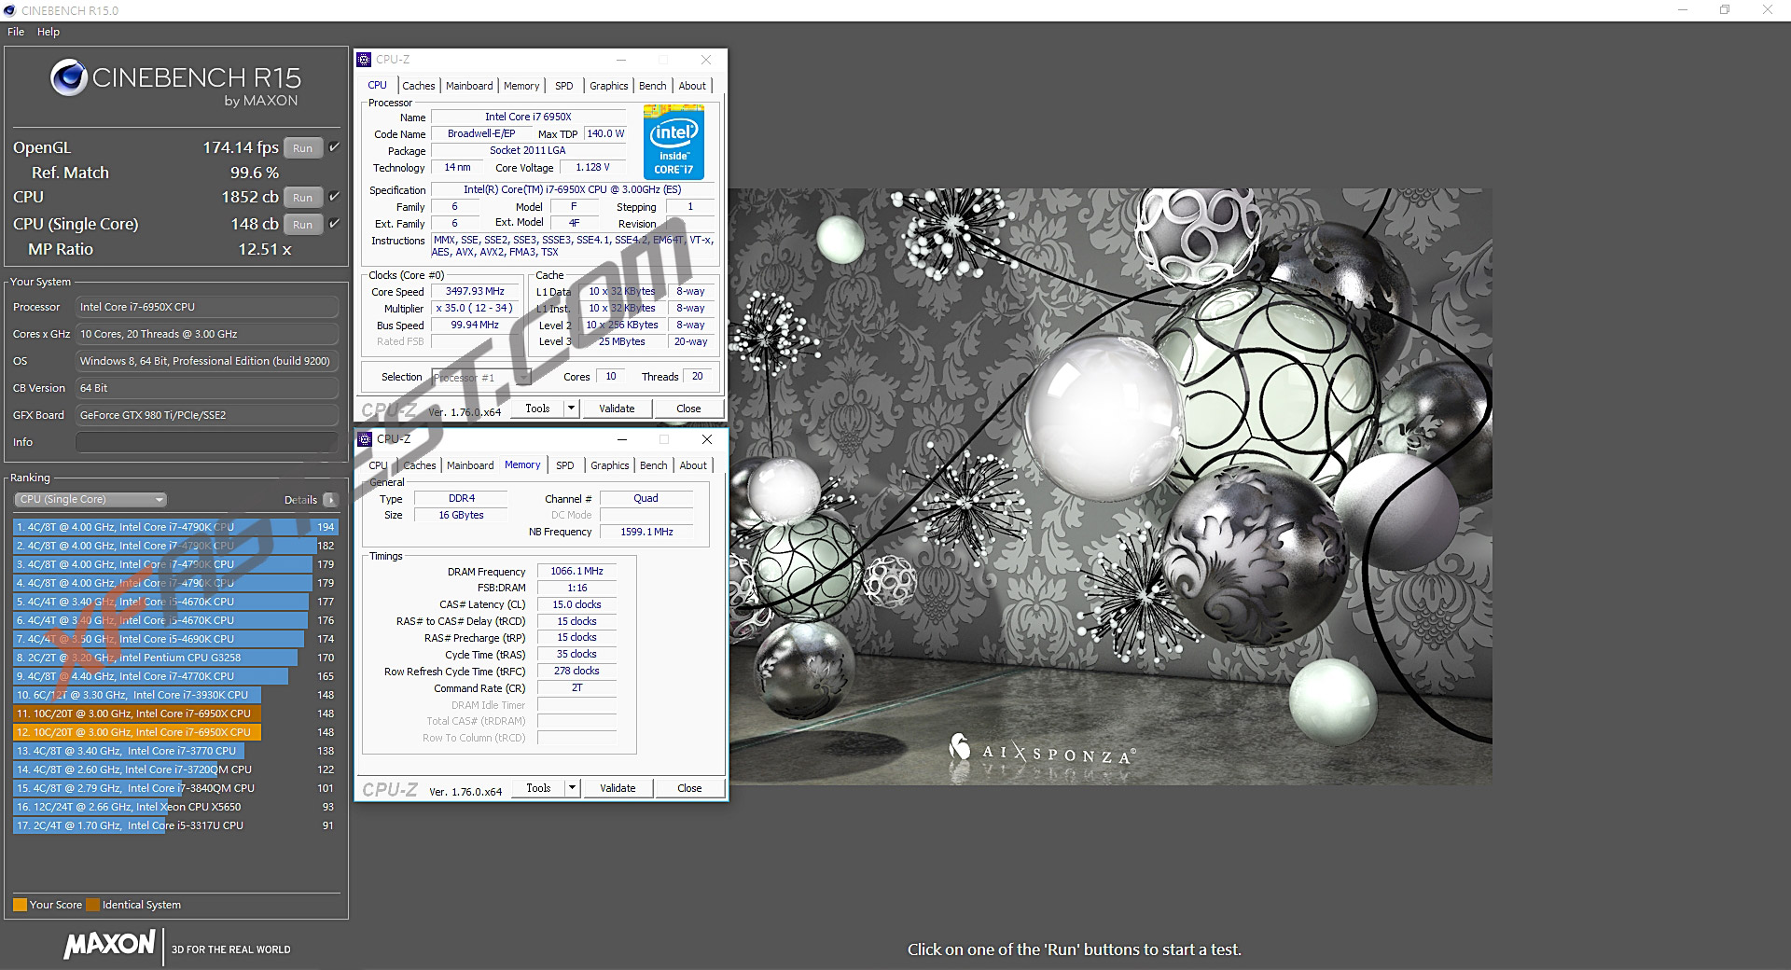
Task: Click the rendered spheres scene image
Action: click(x=1110, y=486)
